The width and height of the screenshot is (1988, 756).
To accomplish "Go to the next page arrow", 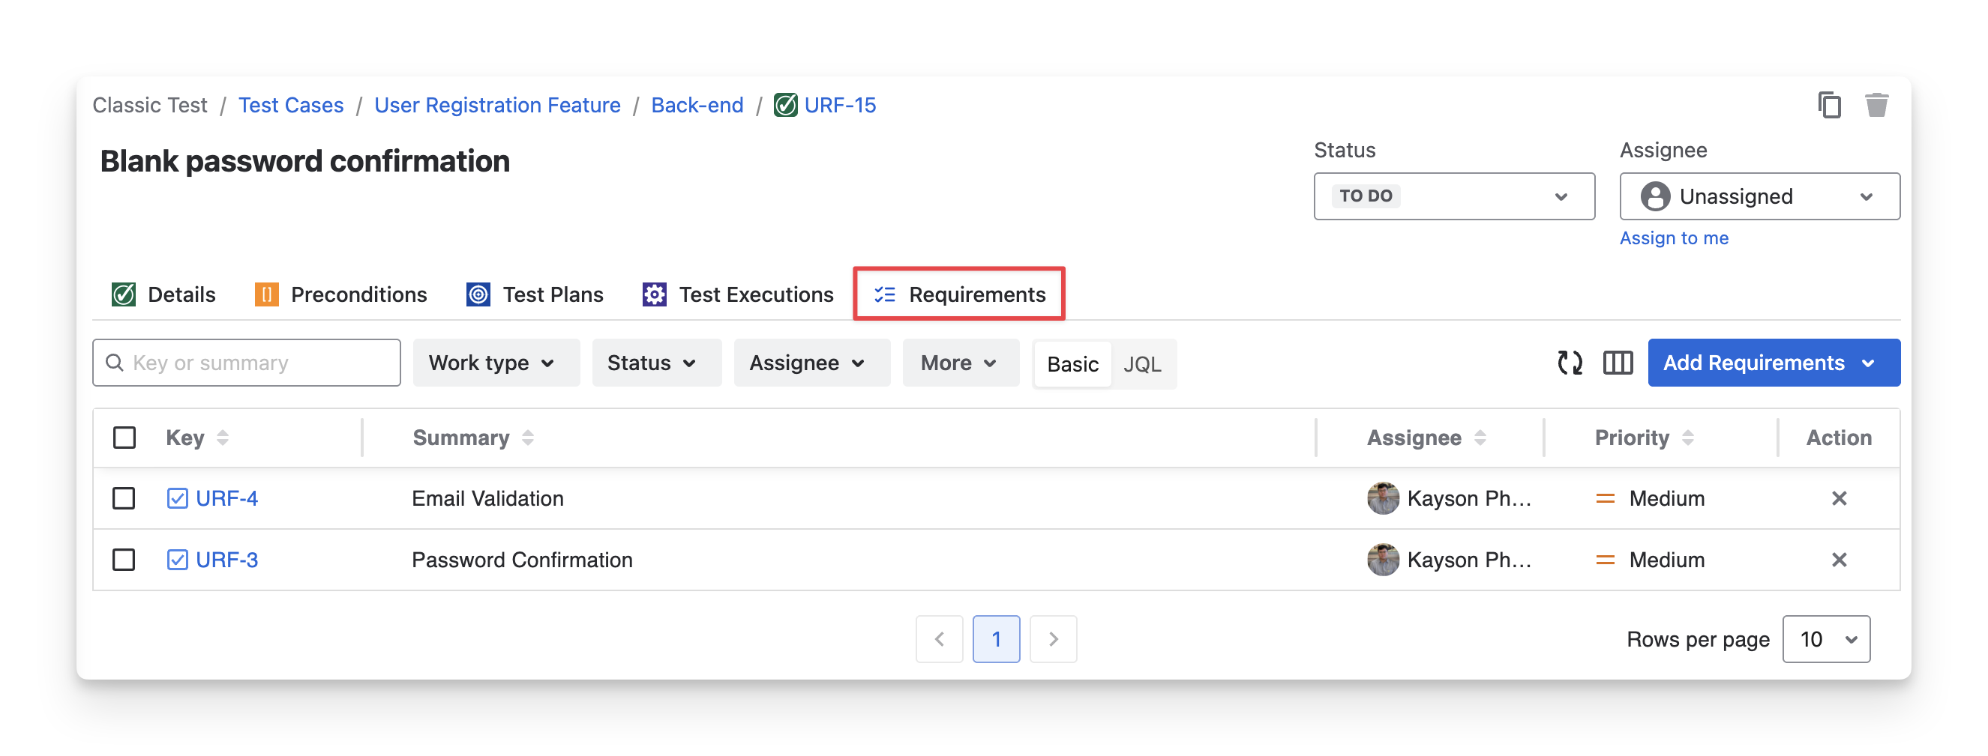I will coord(1053,639).
